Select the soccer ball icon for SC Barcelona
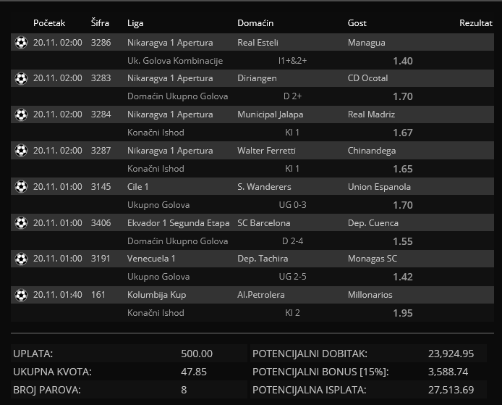 tap(21, 223)
